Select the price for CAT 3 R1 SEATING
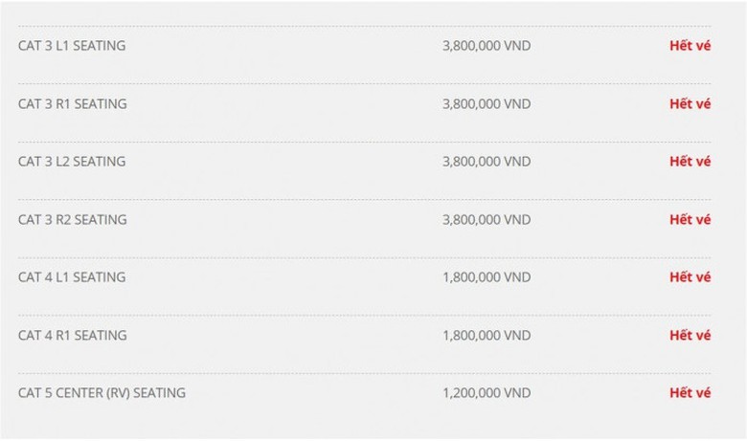This screenshot has height=441, width=747. 487,103
